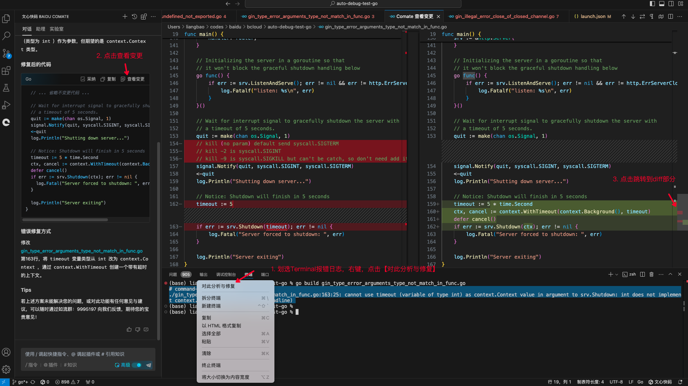688x386 pixels.
Task: Open editor more actions ellipsis
Action: click(x=680, y=17)
